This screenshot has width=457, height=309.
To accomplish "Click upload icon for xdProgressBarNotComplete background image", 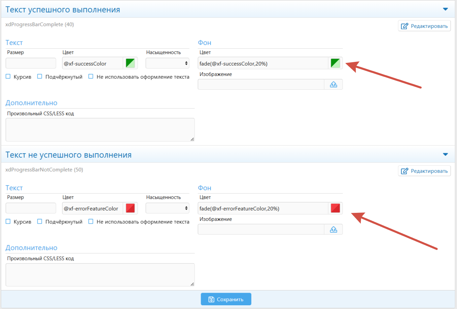I will pyautogui.click(x=333, y=229).
